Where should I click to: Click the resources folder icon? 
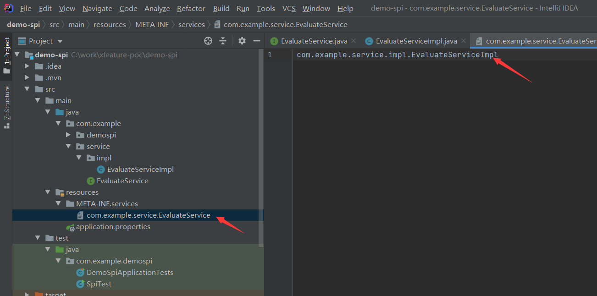point(60,192)
